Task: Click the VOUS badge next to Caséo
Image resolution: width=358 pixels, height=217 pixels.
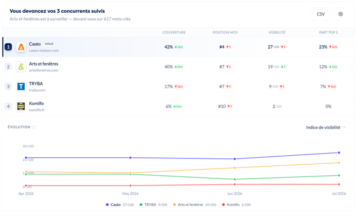Action: pos(49,44)
